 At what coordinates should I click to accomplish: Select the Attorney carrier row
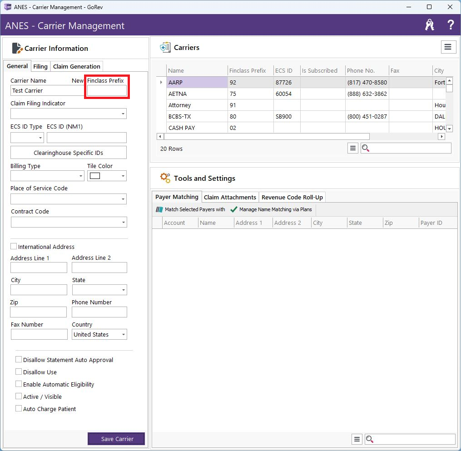302,105
